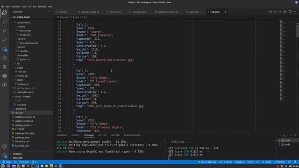
Task: Click the split editor icon
Action: click(290, 12)
